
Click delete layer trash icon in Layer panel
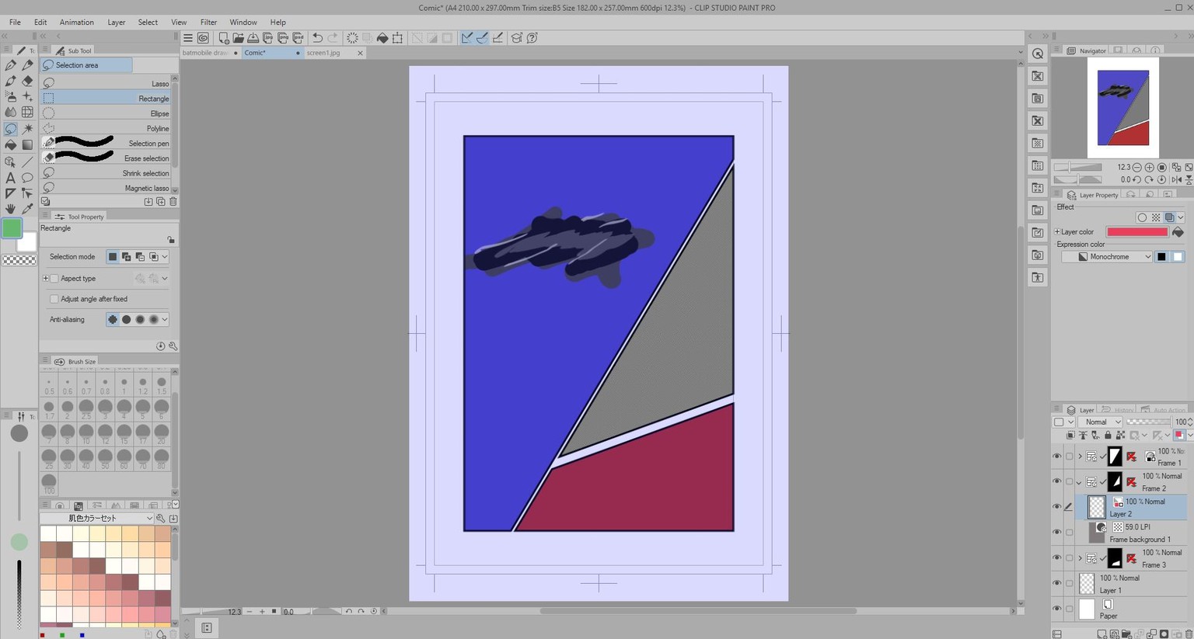coord(1189,634)
